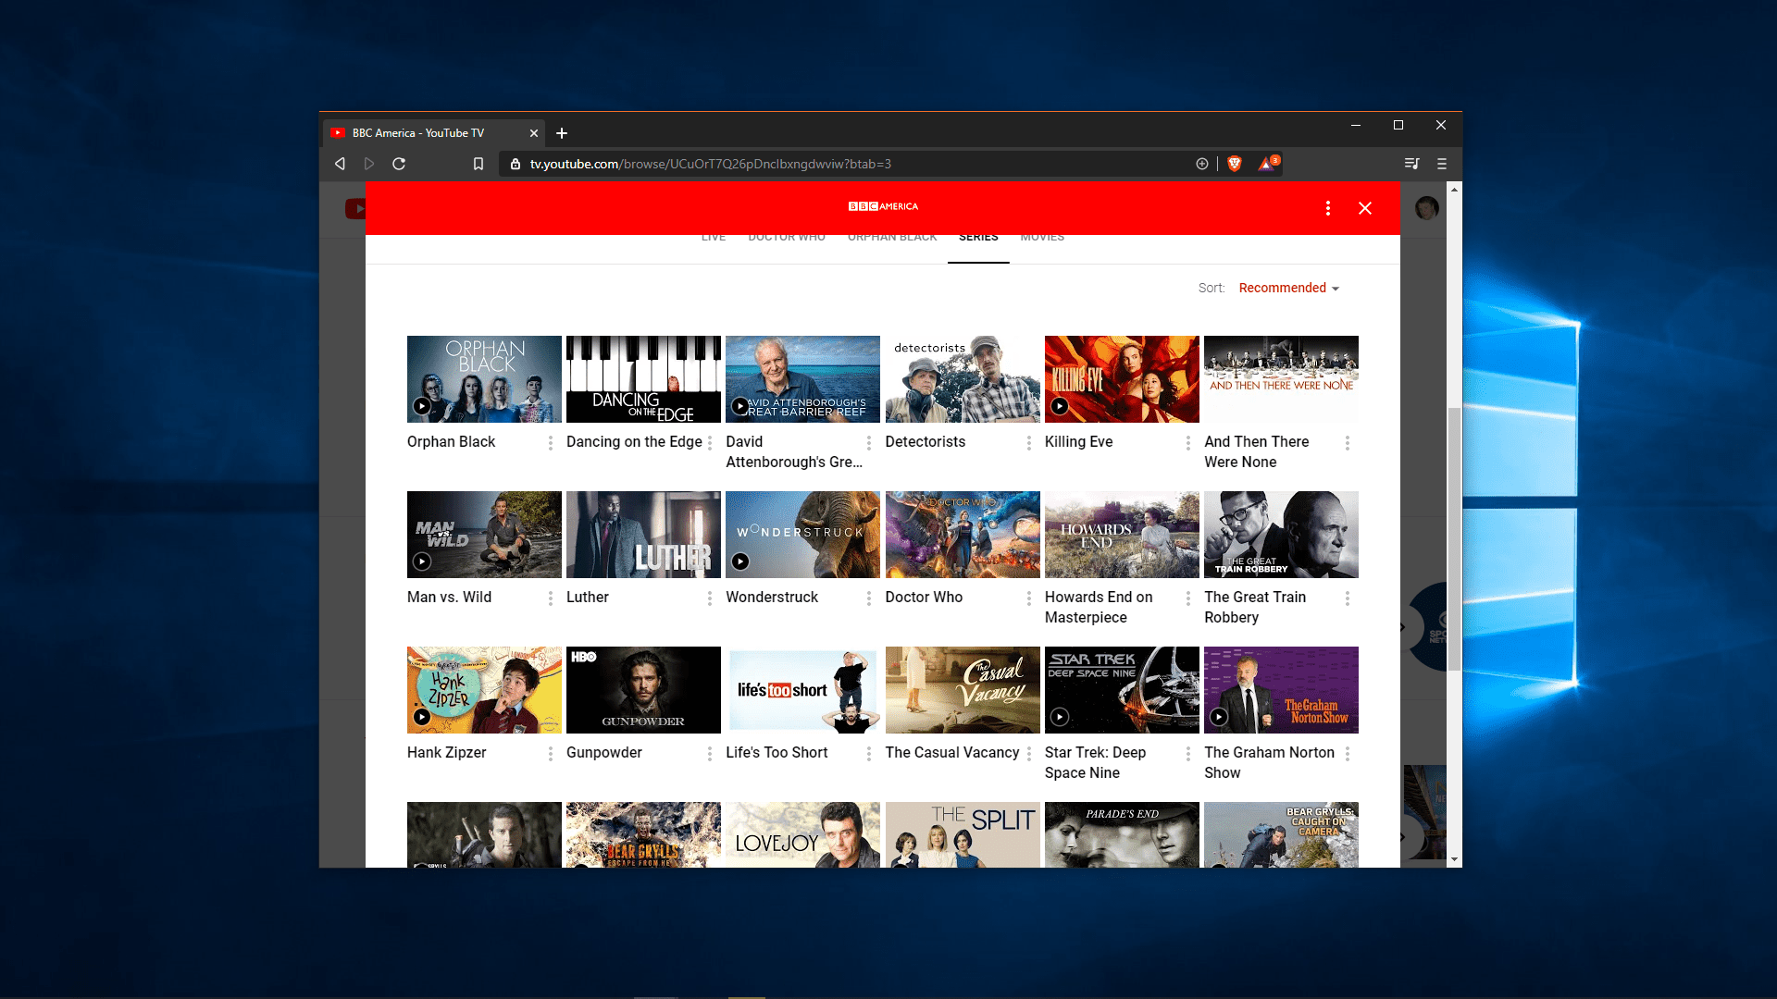1777x999 pixels.
Task: Open options for Man vs. Wild
Action: click(551, 598)
